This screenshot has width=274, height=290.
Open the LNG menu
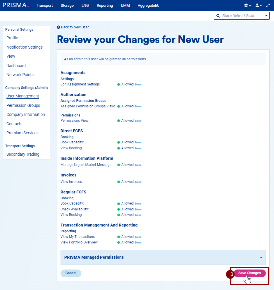coord(85,6)
